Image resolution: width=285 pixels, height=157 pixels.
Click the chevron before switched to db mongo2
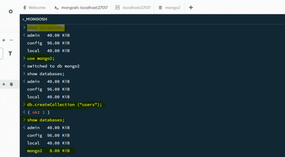pos(24,66)
